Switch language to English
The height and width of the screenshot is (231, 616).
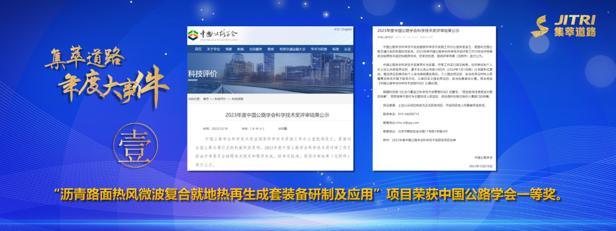coord(347,29)
